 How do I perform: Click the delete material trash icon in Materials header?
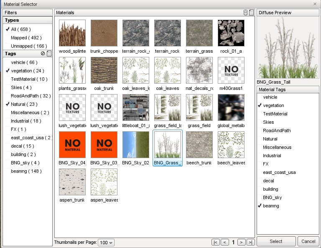[x=245, y=13]
